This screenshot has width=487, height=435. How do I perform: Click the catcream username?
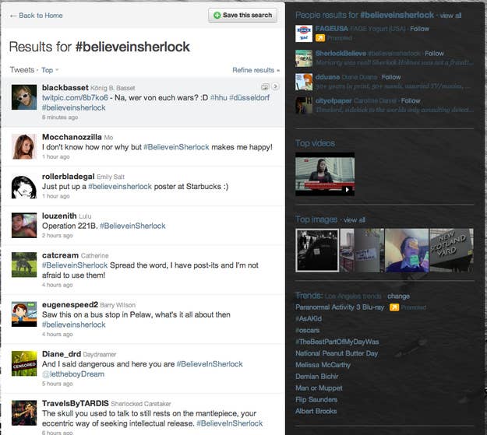(x=60, y=255)
